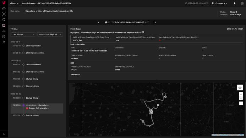Select 12:00:00 Stopped driving event
The image size is (246, 138).
click(26, 86)
